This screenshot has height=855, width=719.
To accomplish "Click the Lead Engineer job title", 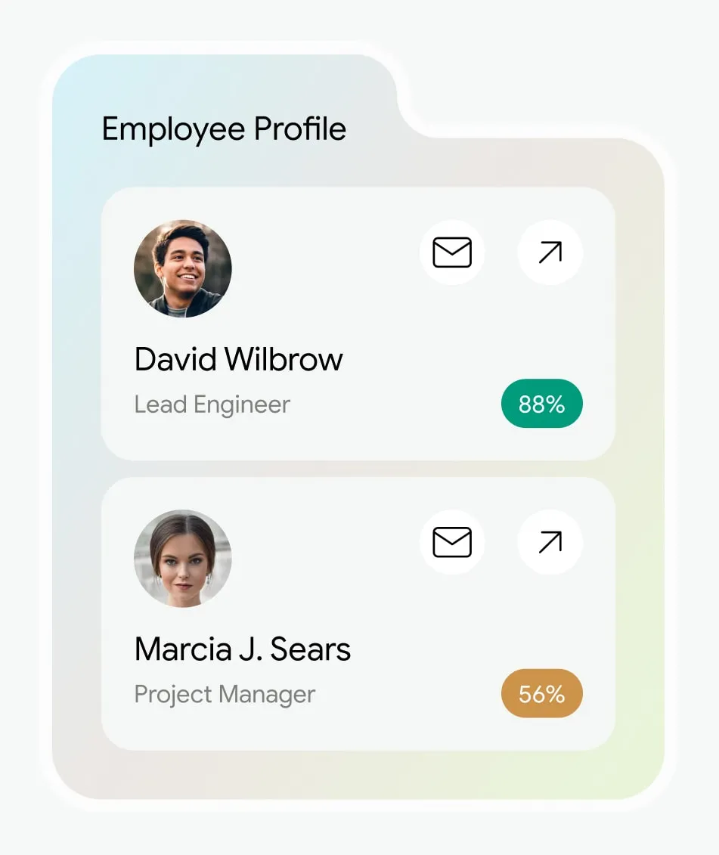I will pos(212,404).
